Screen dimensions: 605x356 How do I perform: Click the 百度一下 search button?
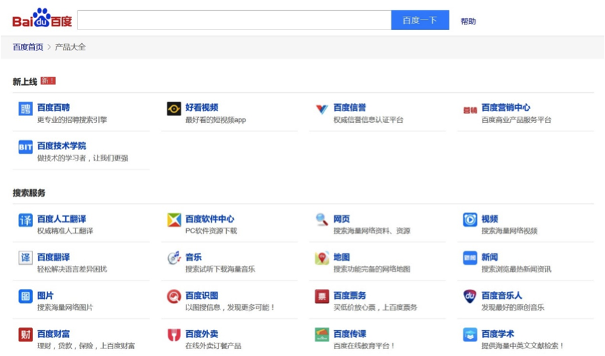coord(420,20)
